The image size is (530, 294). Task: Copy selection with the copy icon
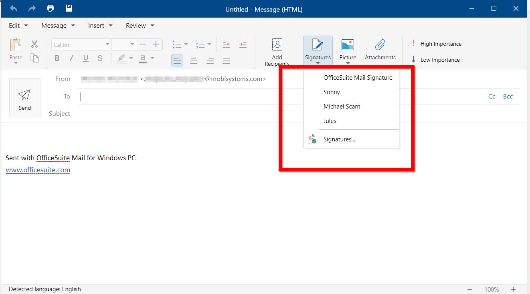[34, 58]
